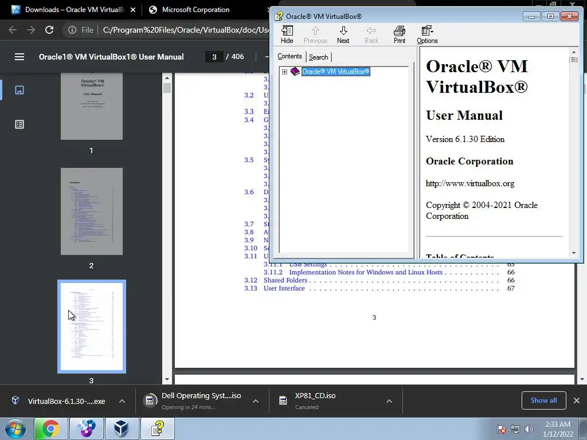Click the 3.6 section number link
Image resolution: width=587 pixels, height=440 pixels.
click(249, 192)
